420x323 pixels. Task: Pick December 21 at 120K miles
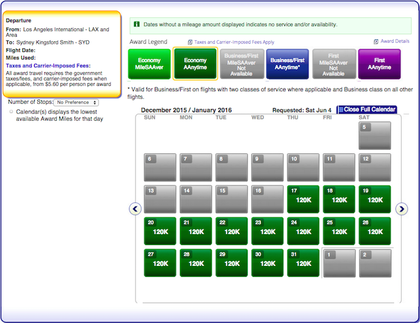(196, 231)
